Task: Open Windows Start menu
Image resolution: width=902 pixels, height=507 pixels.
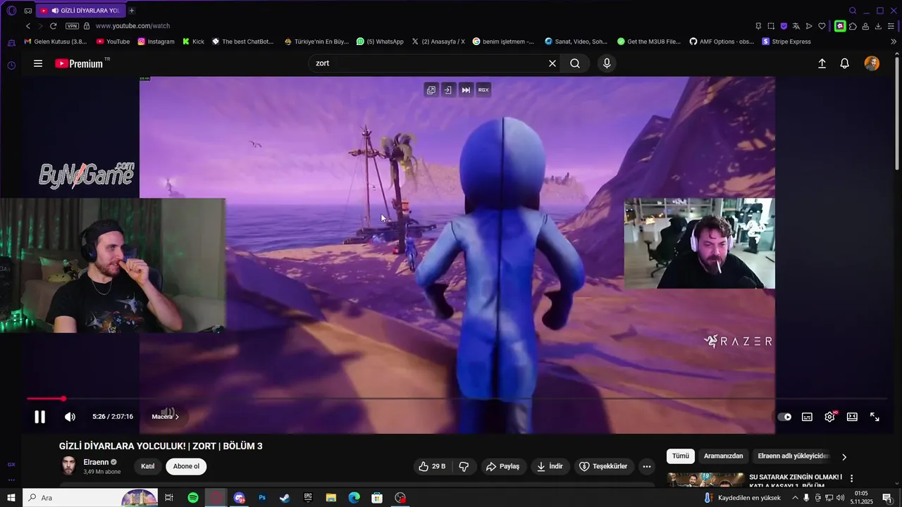Action: click(11, 498)
